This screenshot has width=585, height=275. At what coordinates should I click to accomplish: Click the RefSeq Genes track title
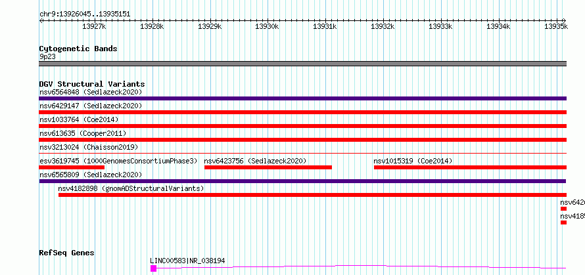click(66, 253)
